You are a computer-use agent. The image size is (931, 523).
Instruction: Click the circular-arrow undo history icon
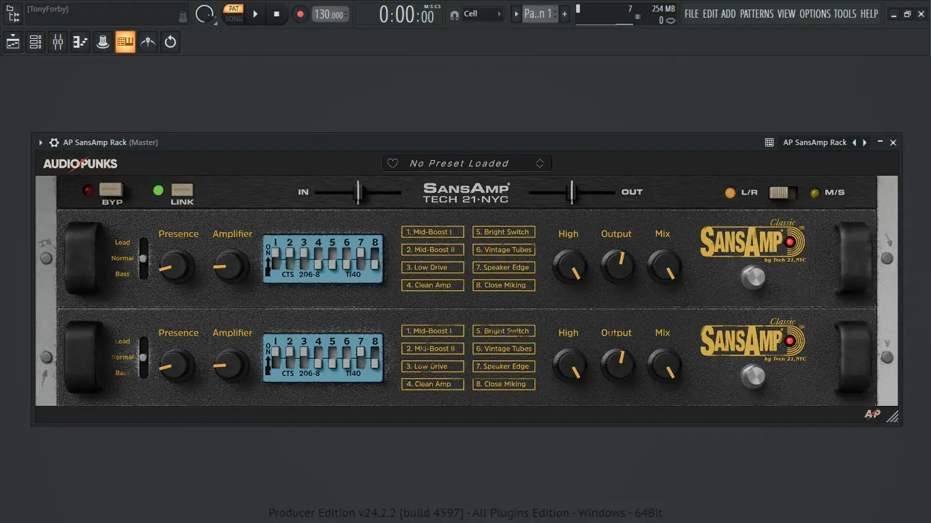170,42
